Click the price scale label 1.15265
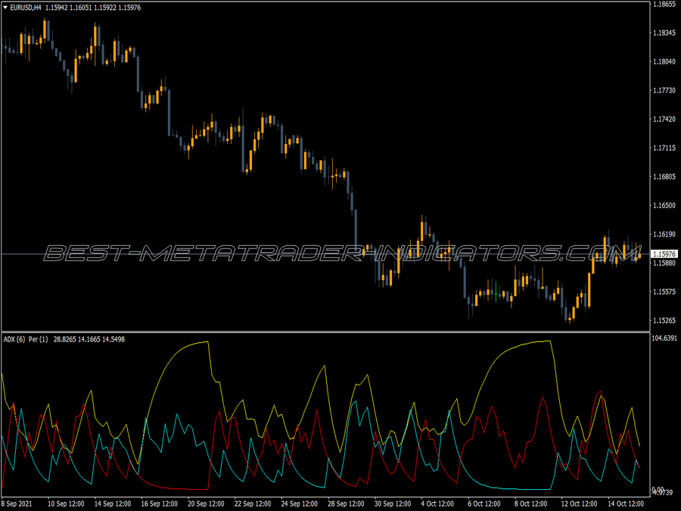This screenshot has height=511, width=681. tap(664, 321)
